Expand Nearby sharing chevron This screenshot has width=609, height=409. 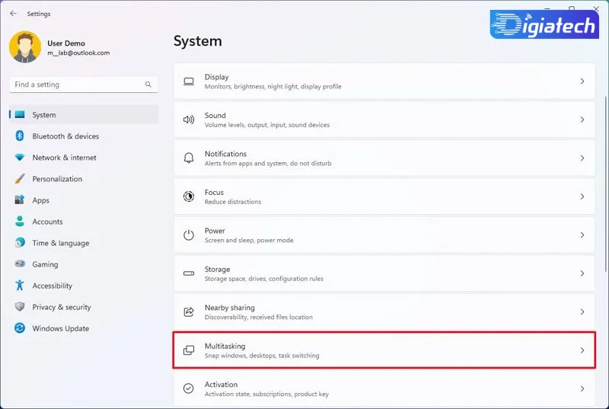click(582, 312)
